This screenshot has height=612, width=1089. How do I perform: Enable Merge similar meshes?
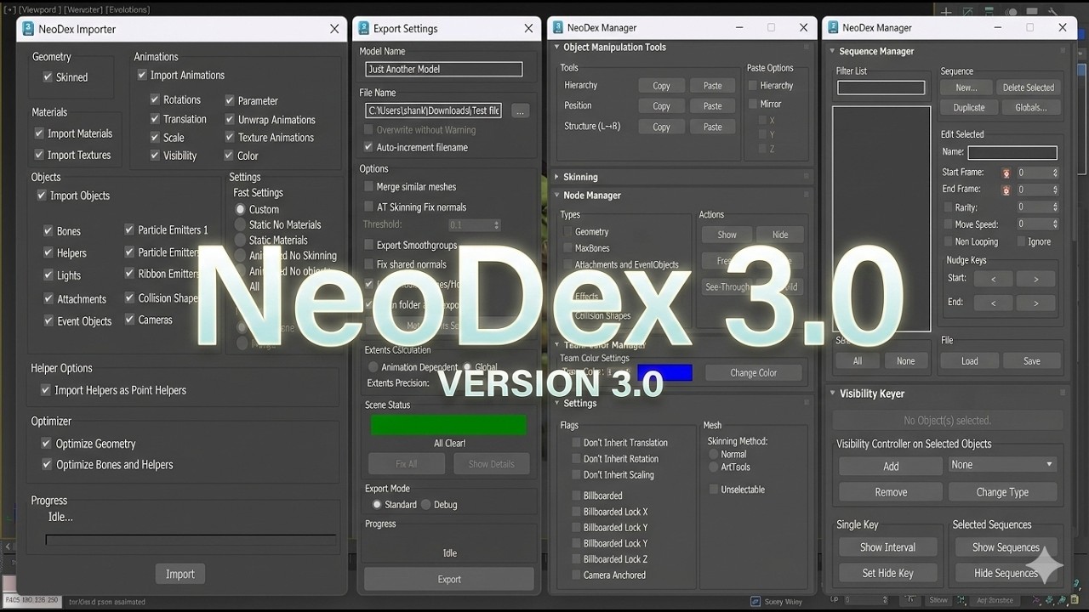[368, 186]
